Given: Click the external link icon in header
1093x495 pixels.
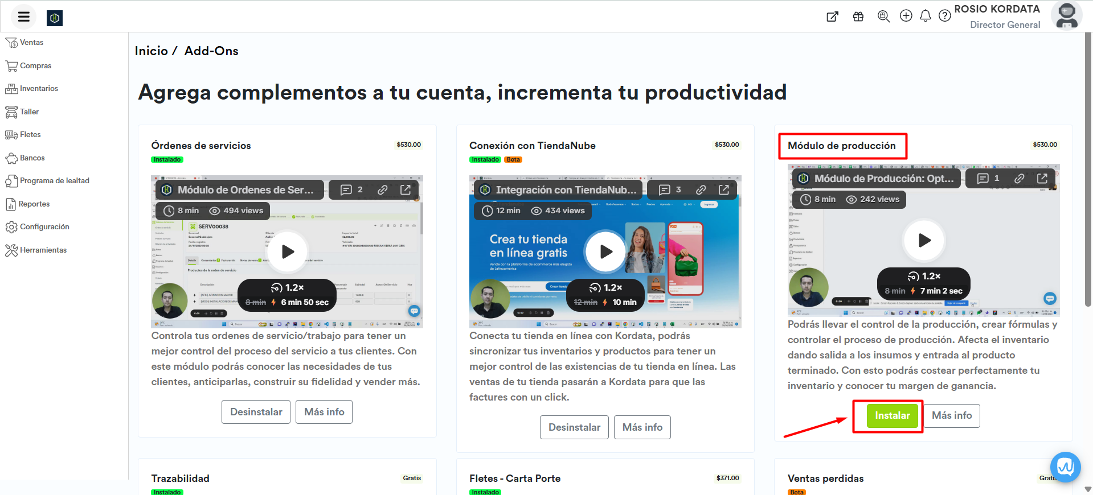Looking at the screenshot, I should (832, 16).
